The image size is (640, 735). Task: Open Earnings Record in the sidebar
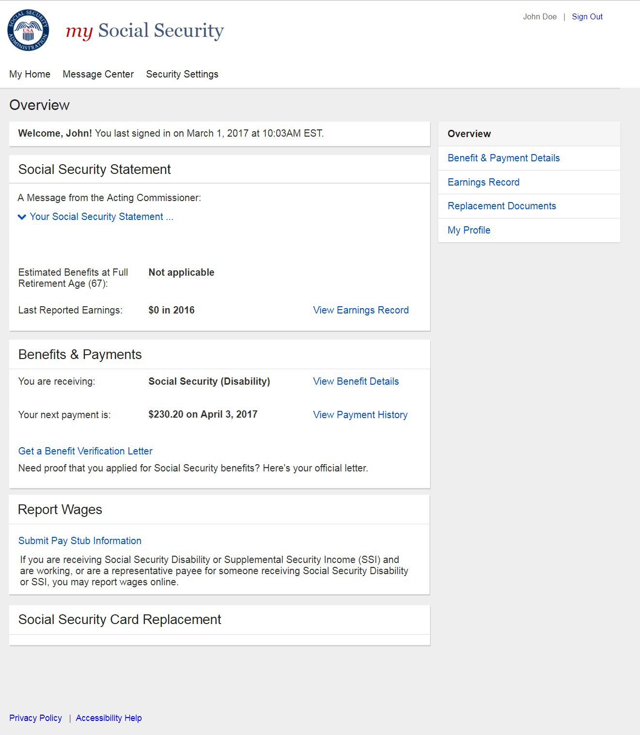coord(483,182)
